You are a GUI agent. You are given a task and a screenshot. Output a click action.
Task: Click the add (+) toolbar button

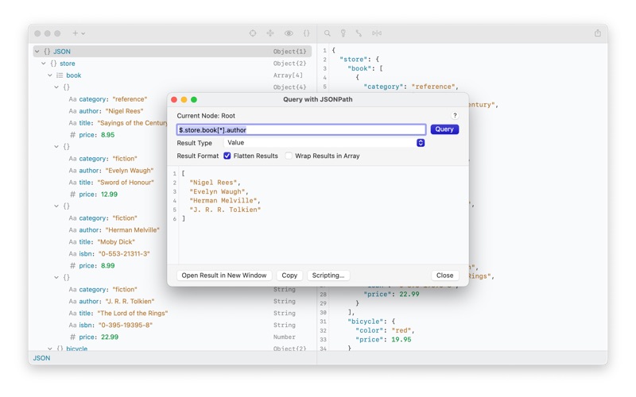75,33
